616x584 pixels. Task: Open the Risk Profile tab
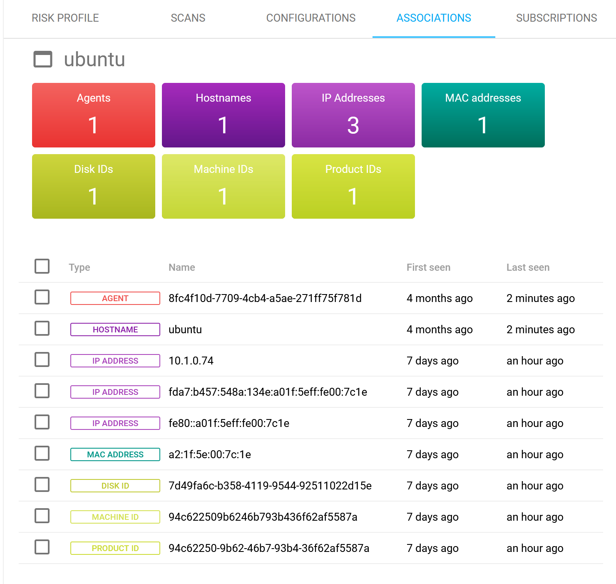tap(65, 18)
